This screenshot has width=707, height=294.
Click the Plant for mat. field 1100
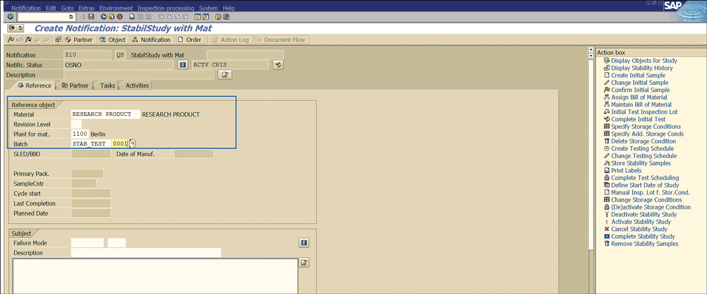pyautogui.click(x=80, y=134)
